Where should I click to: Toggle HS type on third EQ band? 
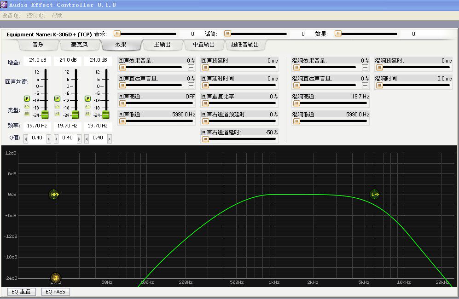point(87,114)
